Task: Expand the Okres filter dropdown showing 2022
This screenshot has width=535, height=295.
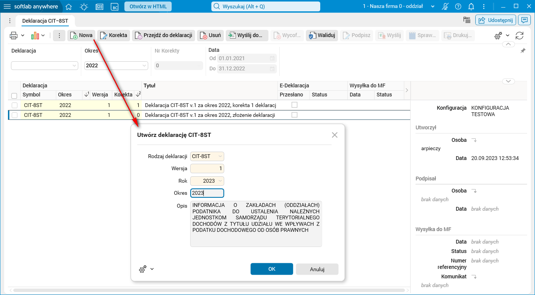Action: [144, 65]
